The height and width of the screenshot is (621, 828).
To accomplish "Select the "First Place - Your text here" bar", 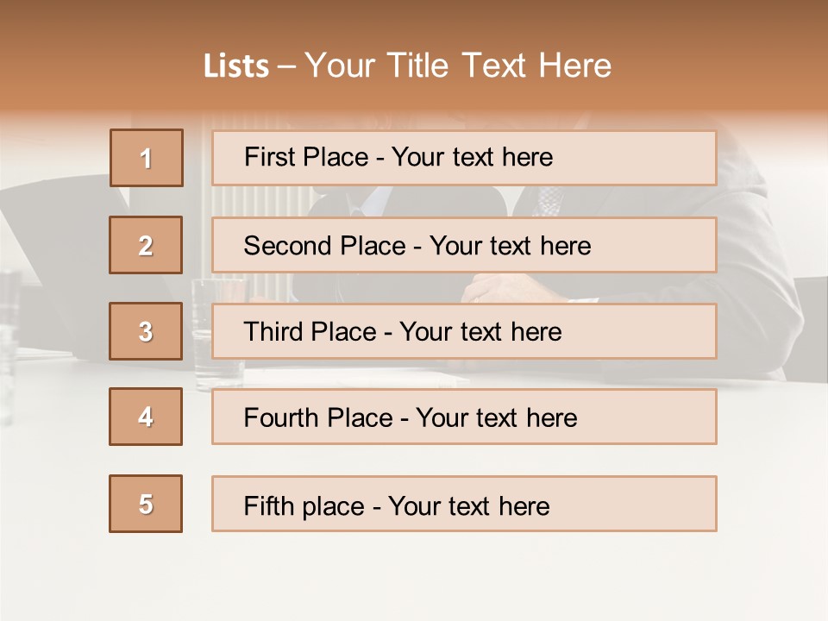I will click(x=464, y=158).
